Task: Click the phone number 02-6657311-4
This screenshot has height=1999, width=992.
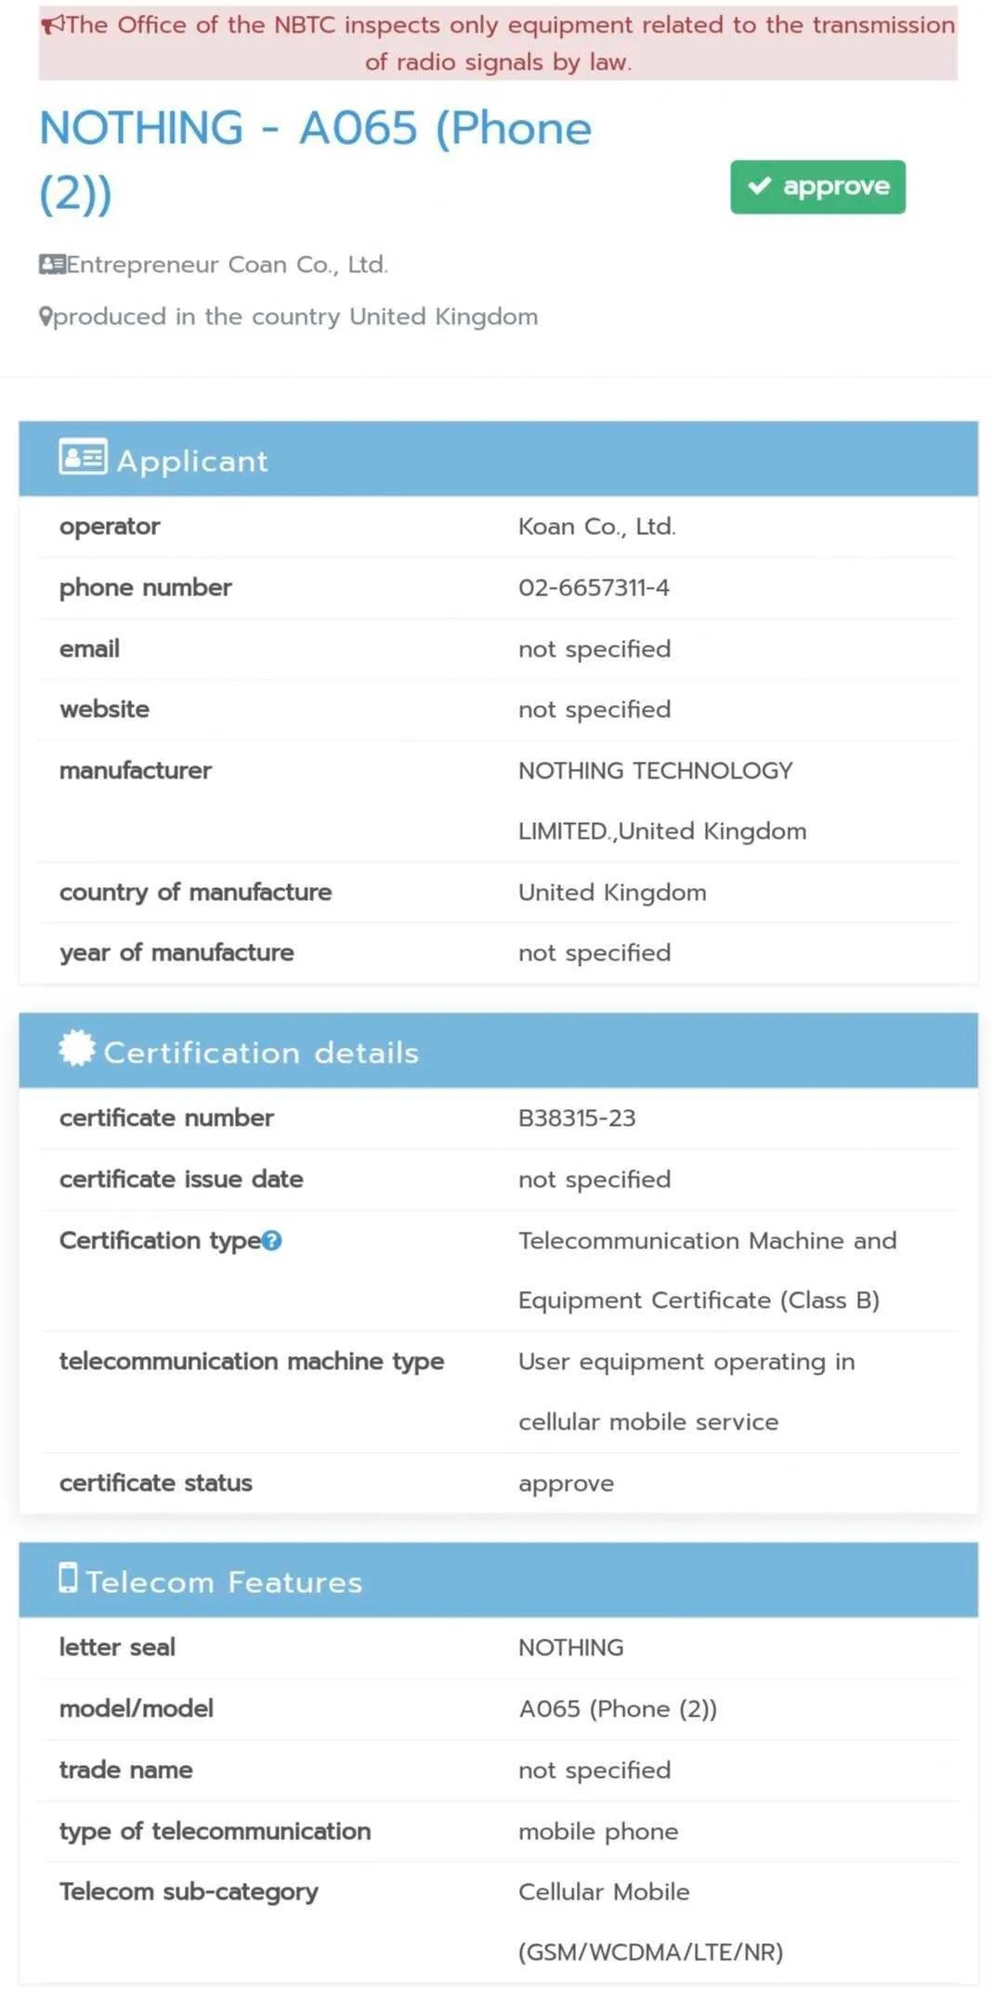Action: tap(594, 588)
